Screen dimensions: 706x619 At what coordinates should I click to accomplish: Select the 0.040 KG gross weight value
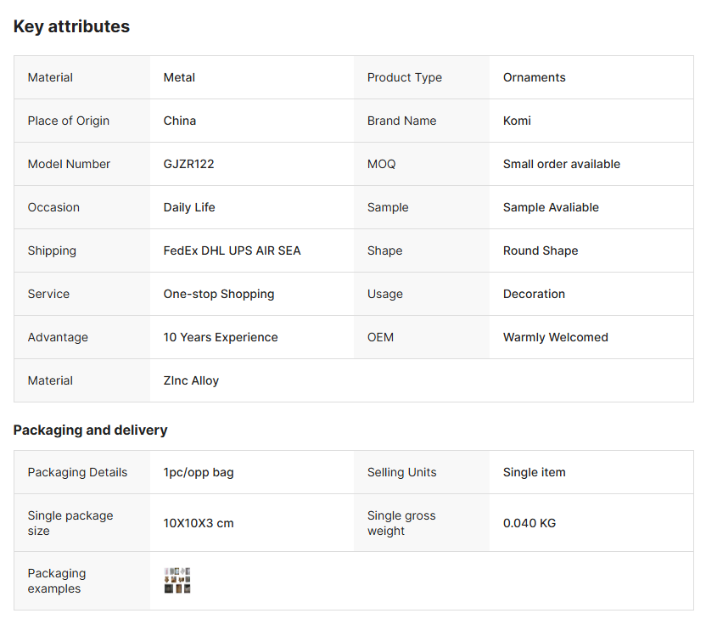coord(529,523)
